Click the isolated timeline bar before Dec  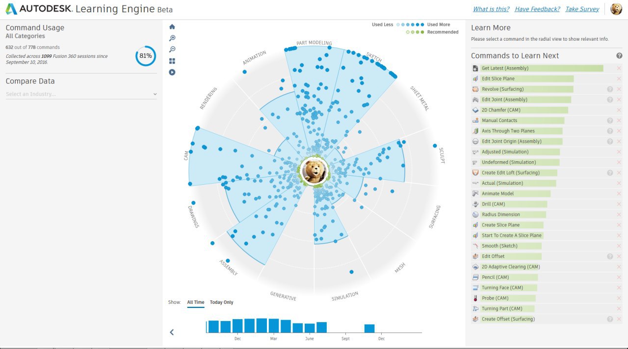click(x=369, y=328)
